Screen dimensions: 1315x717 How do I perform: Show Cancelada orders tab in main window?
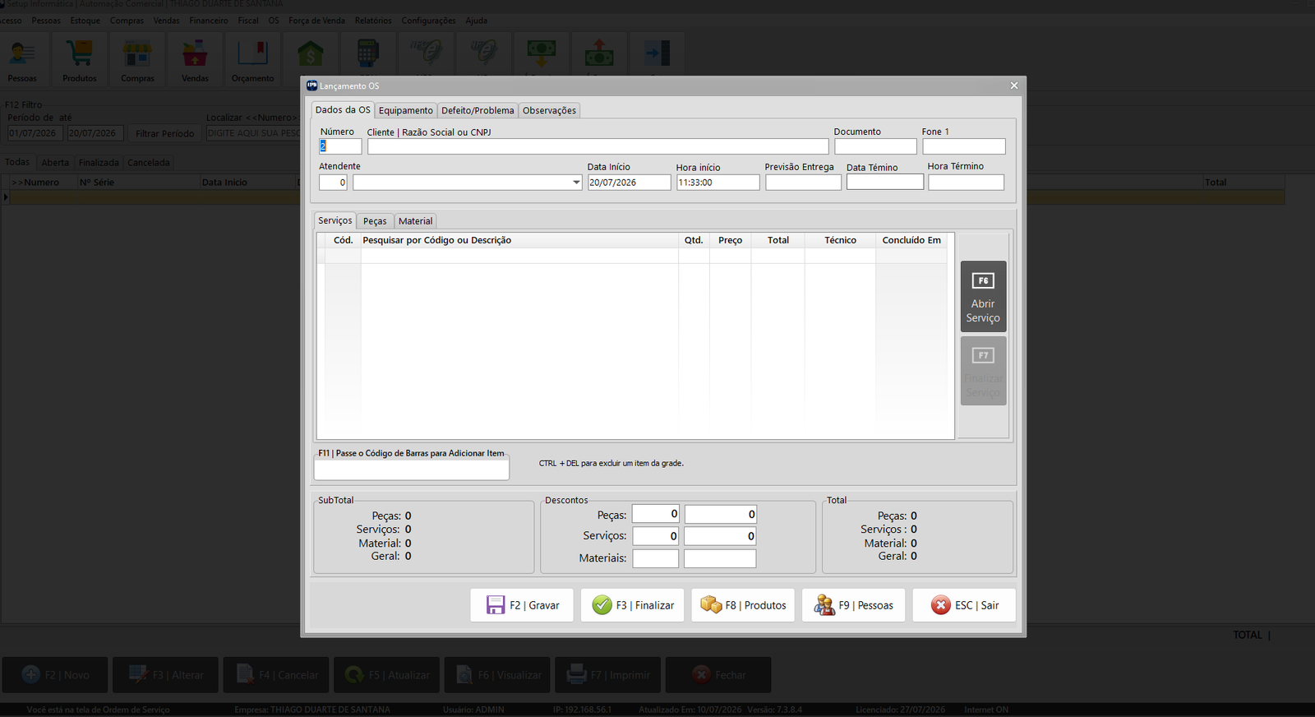[149, 163]
